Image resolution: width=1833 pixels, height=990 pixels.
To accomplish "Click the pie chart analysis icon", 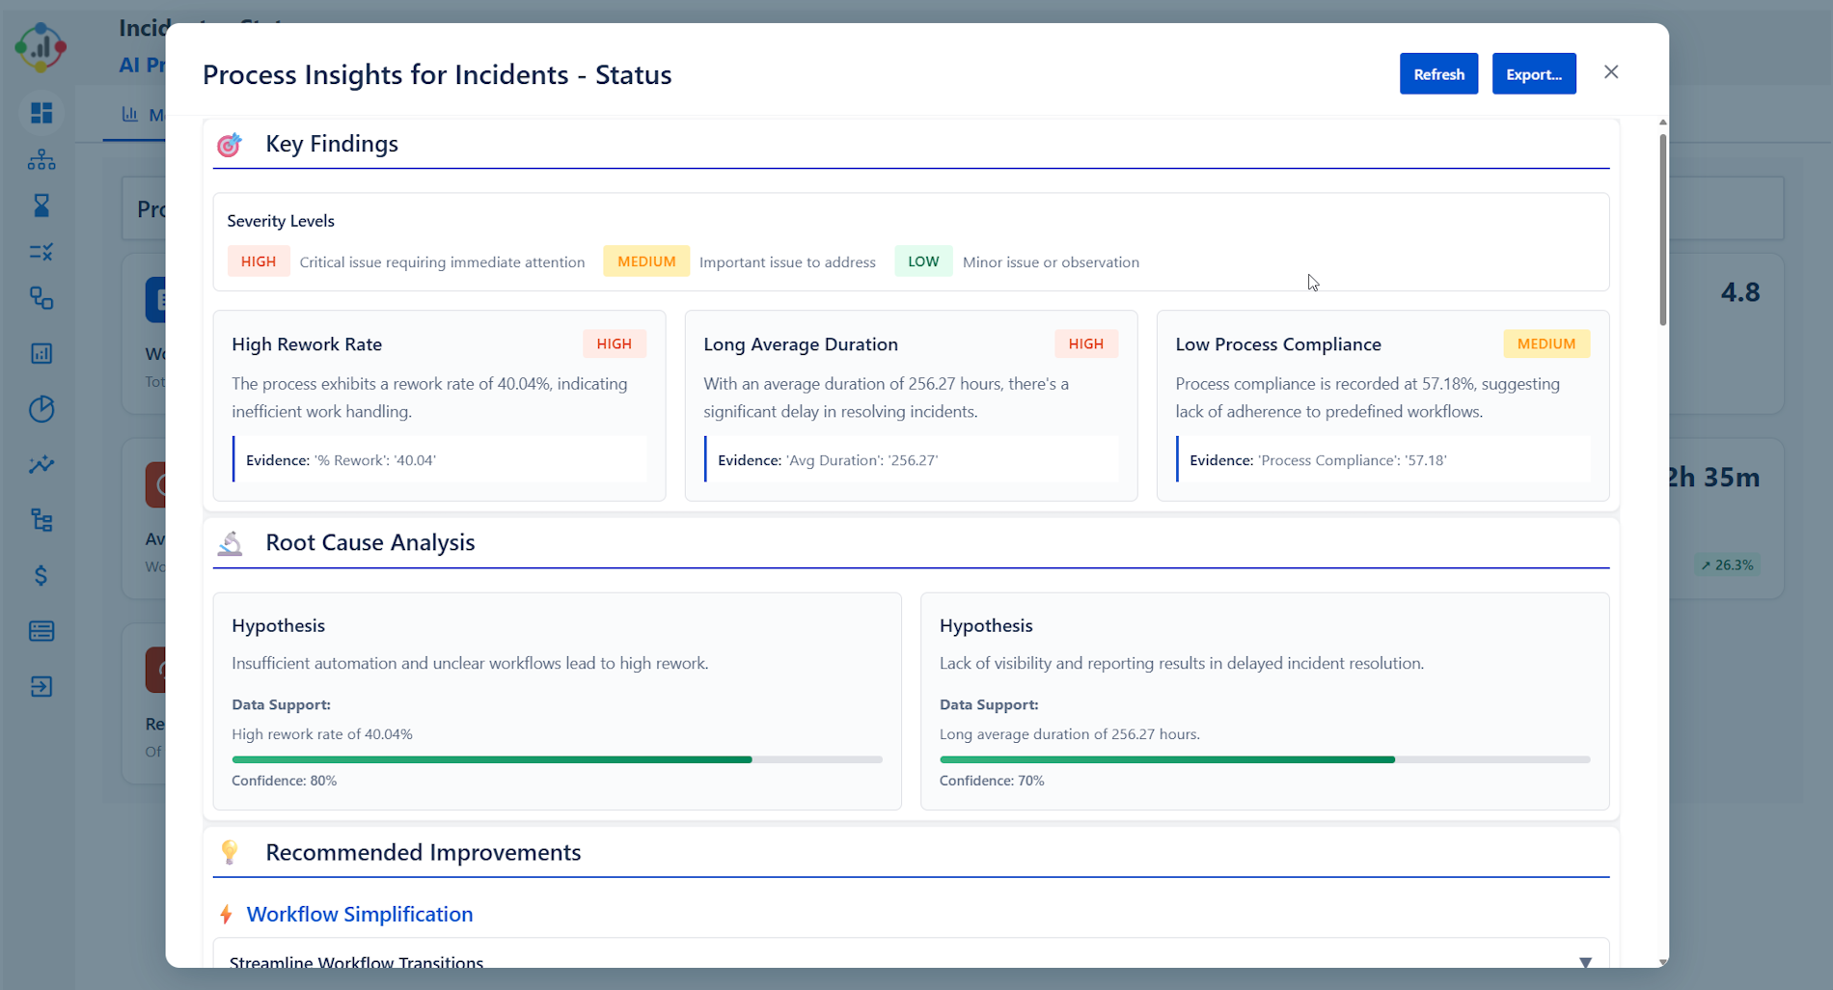I will click(41, 408).
